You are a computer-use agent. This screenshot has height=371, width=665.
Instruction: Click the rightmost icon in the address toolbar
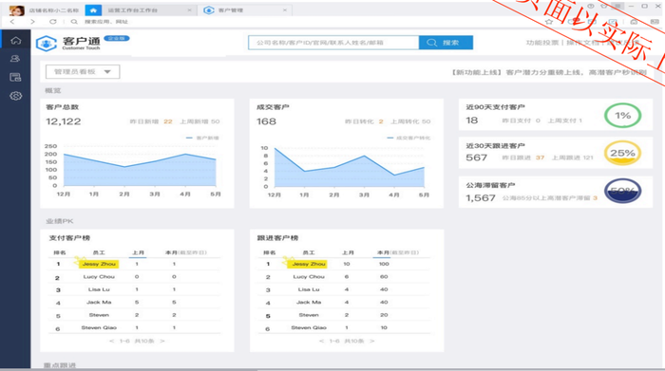tap(654, 22)
